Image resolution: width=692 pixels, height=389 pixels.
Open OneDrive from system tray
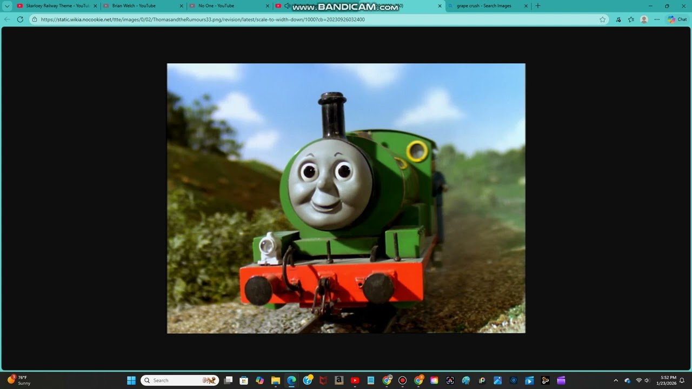coord(627,380)
